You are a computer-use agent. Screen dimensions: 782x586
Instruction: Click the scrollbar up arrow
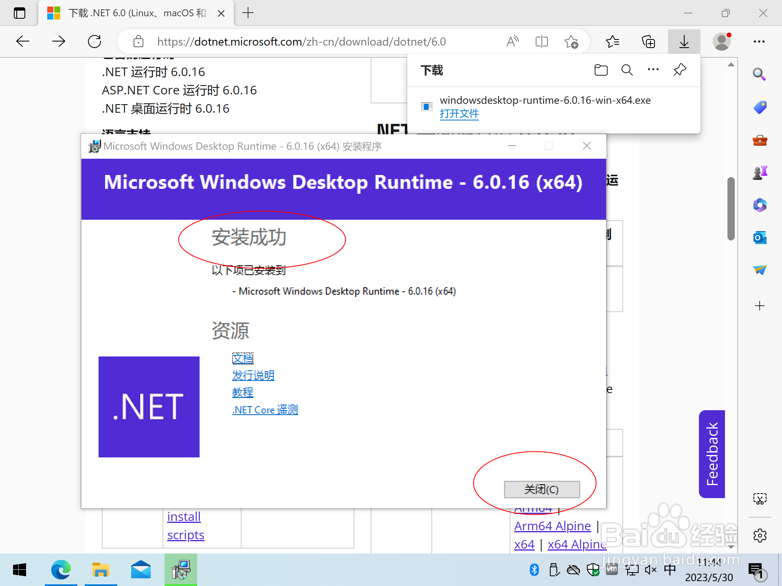[x=731, y=64]
